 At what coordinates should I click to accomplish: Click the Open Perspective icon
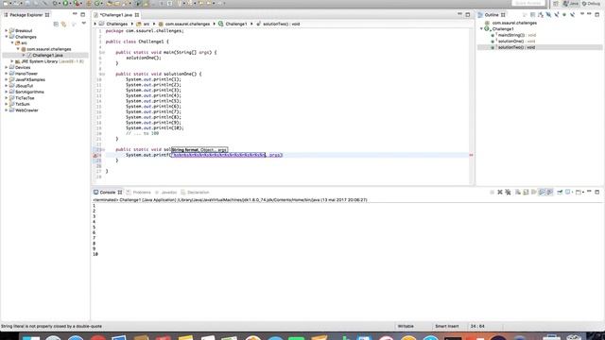(x=556, y=4)
